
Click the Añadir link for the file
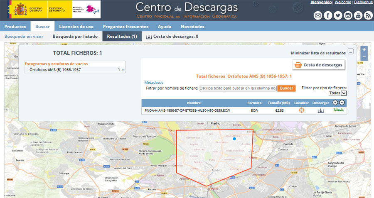338,109
